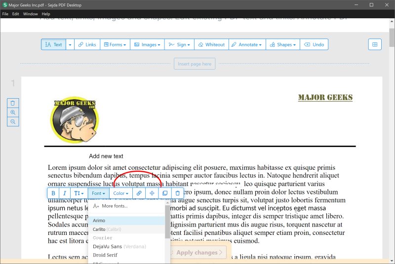This screenshot has height=264, width=395.
Task: Click Insert page here button
Action: tap(195, 64)
